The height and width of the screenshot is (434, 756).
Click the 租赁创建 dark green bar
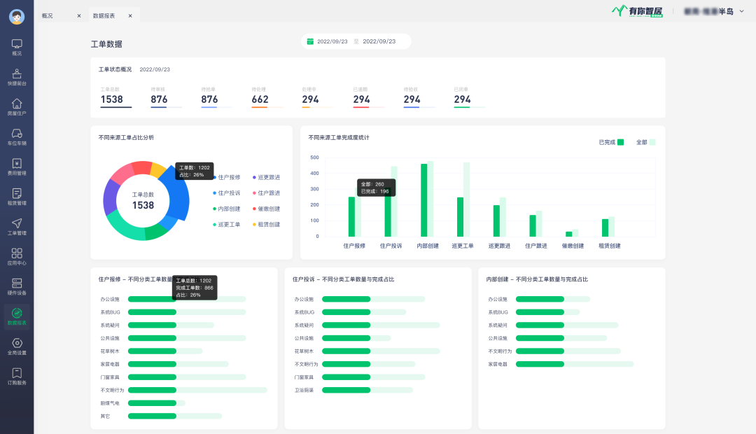pyautogui.click(x=605, y=227)
